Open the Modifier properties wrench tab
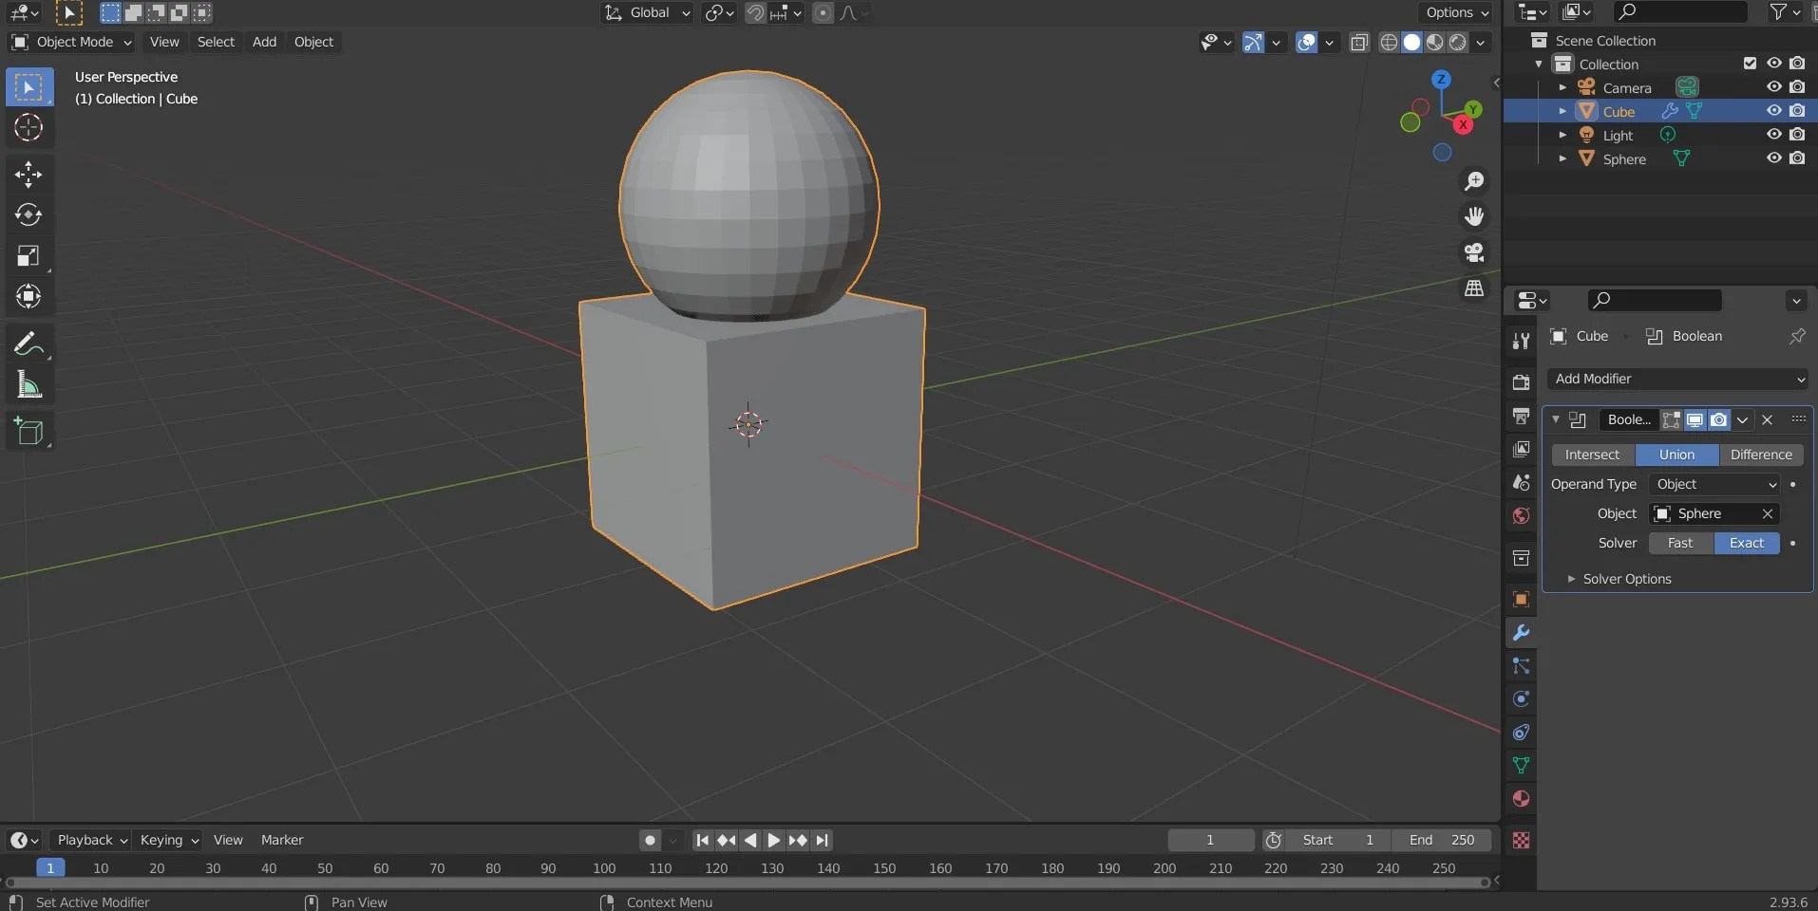The image size is (1818, 911). pyautogui.click(x=1521, y=633)
